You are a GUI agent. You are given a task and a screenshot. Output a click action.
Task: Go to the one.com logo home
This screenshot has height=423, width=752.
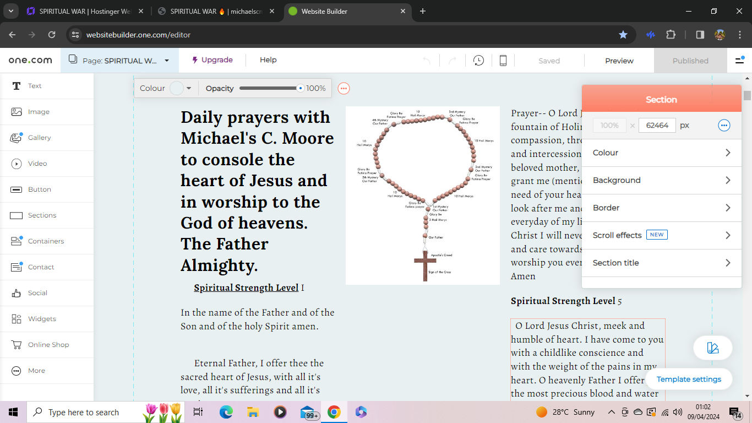pos(30,61)
